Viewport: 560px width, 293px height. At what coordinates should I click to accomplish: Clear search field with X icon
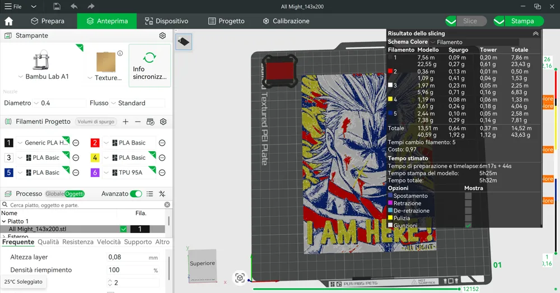pyautogui.click(x=167, y=204)
